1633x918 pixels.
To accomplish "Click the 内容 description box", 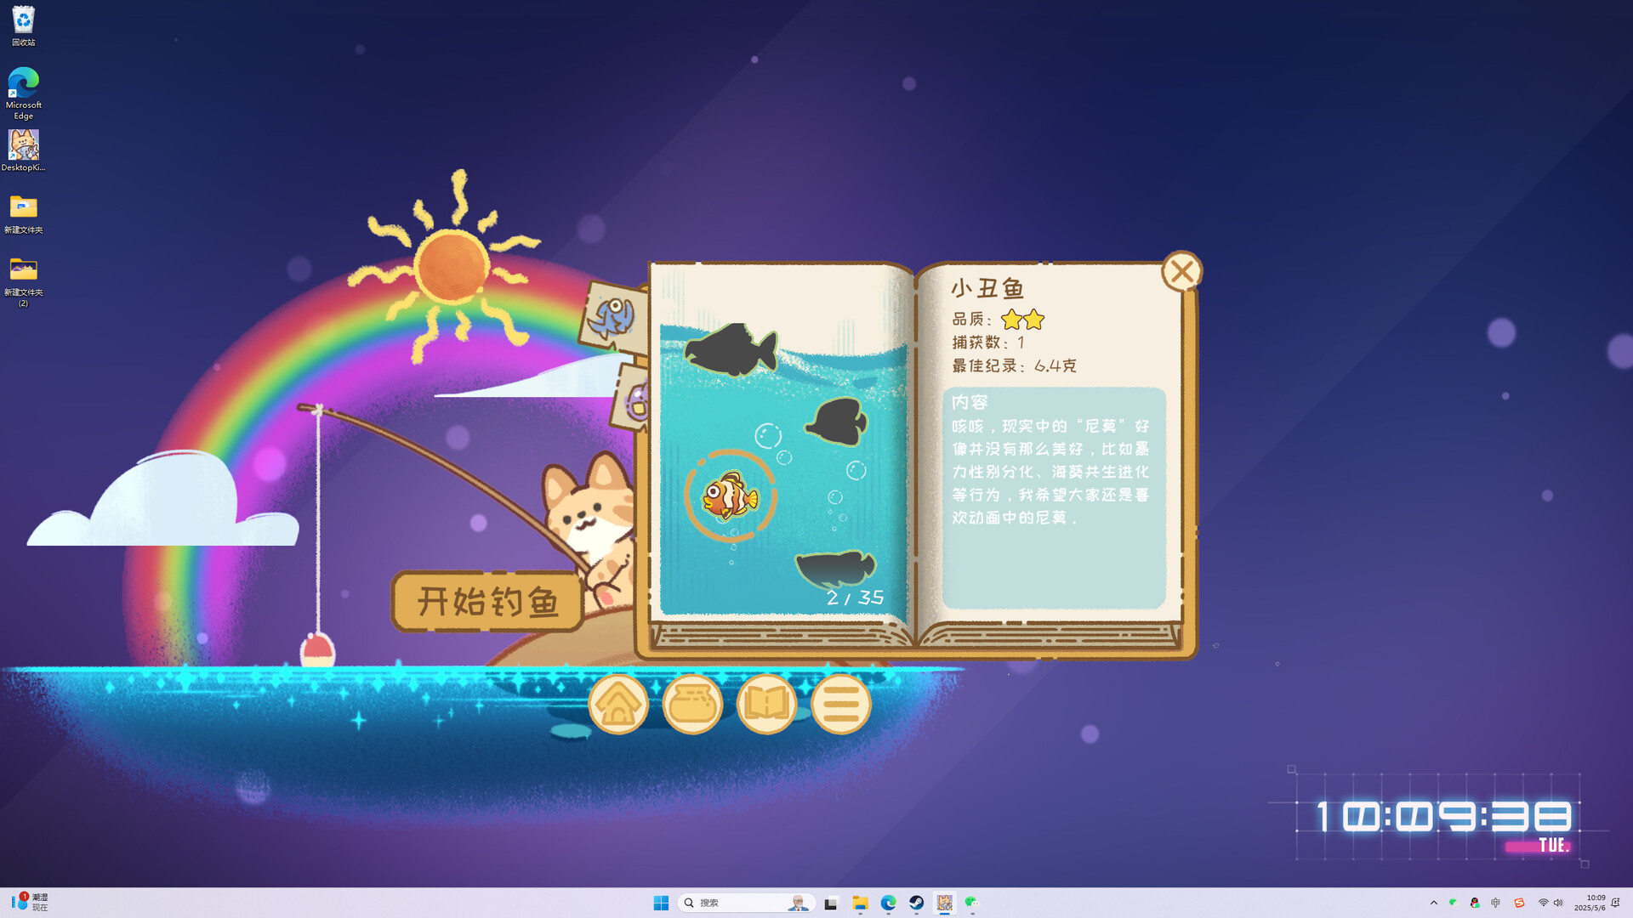I will click(x=1054, y=498).
